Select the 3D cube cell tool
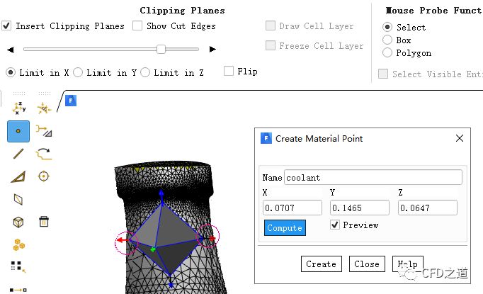Viewport: 483px width, 294px height. tap(18, 222)
